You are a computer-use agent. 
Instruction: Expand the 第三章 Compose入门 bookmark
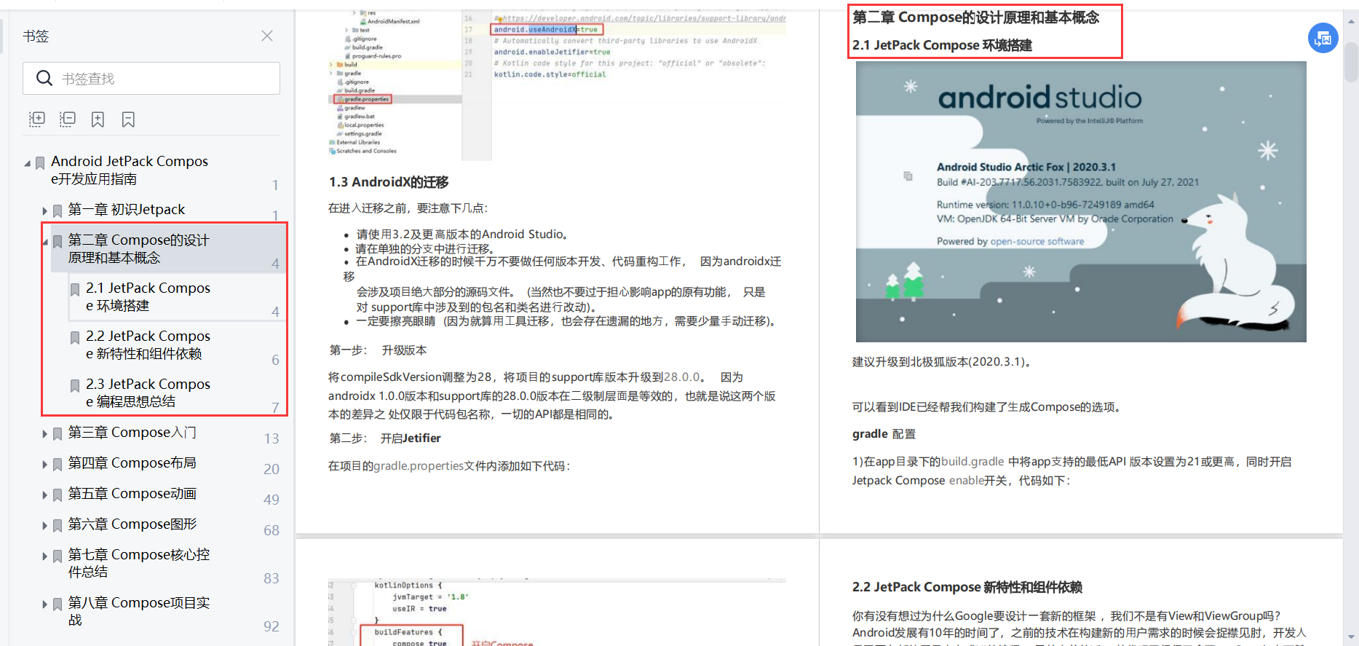[x=44, y=434]
